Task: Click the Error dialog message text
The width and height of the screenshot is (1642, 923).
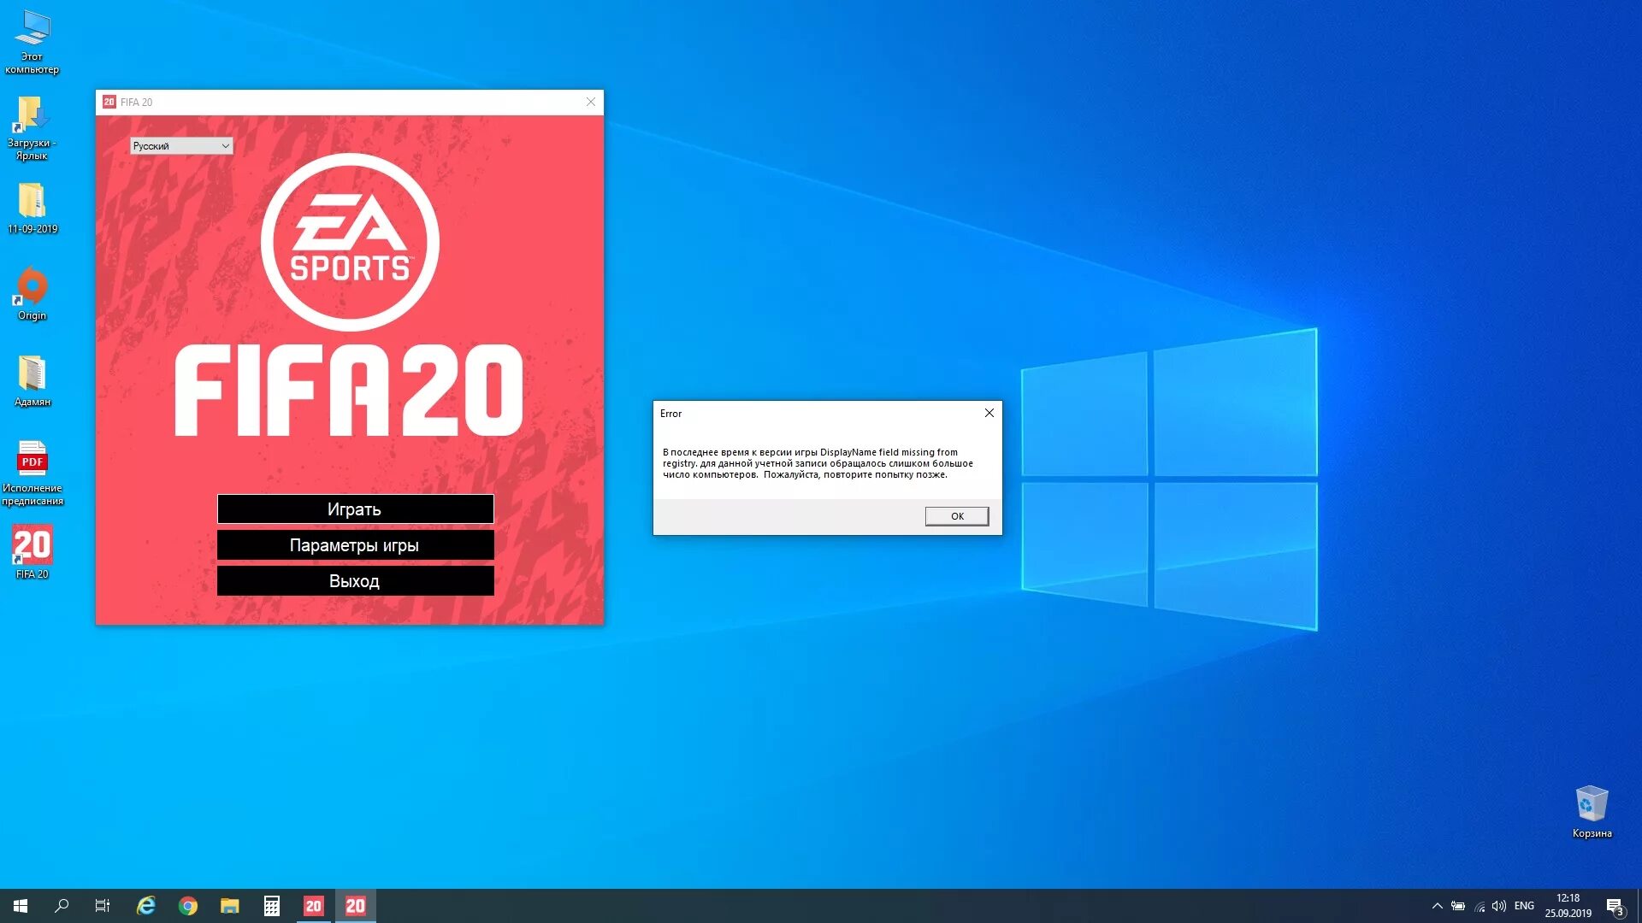Action: click(818, 463)
